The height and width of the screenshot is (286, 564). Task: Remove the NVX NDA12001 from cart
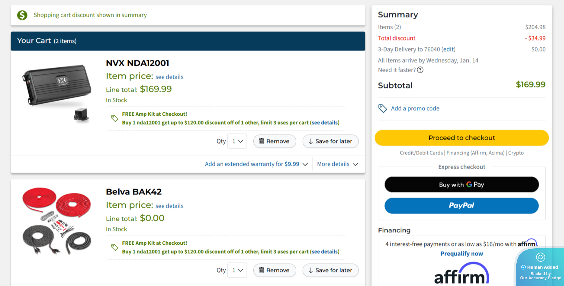(x=274, y=141)
